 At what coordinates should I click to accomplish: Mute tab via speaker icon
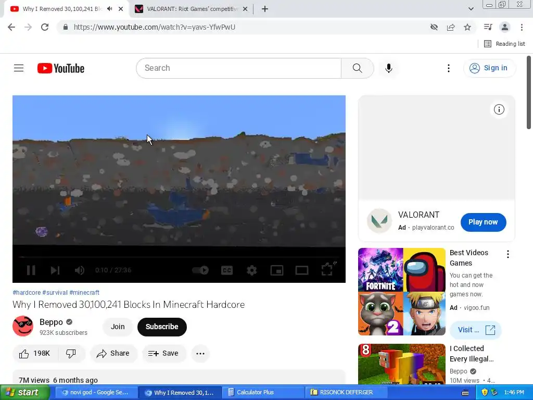click(109, 9)
